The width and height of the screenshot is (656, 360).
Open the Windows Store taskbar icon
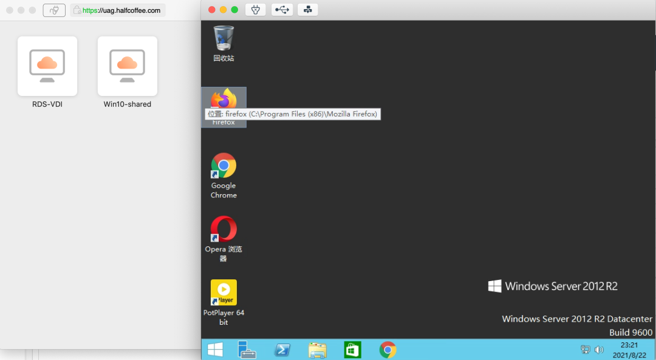point(352,350)
